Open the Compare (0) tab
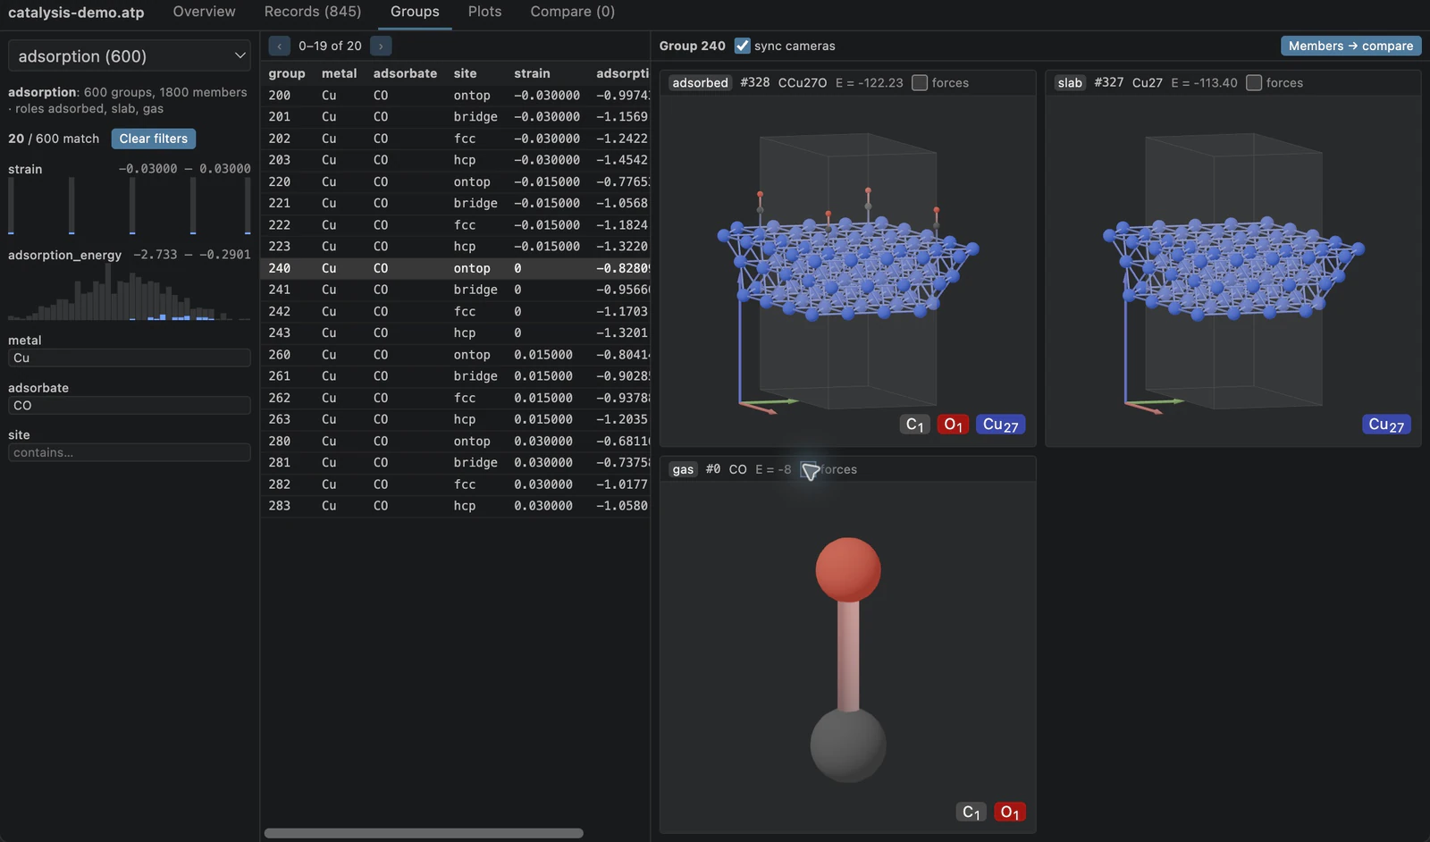 pyautogui.click(x=572, y=12)
